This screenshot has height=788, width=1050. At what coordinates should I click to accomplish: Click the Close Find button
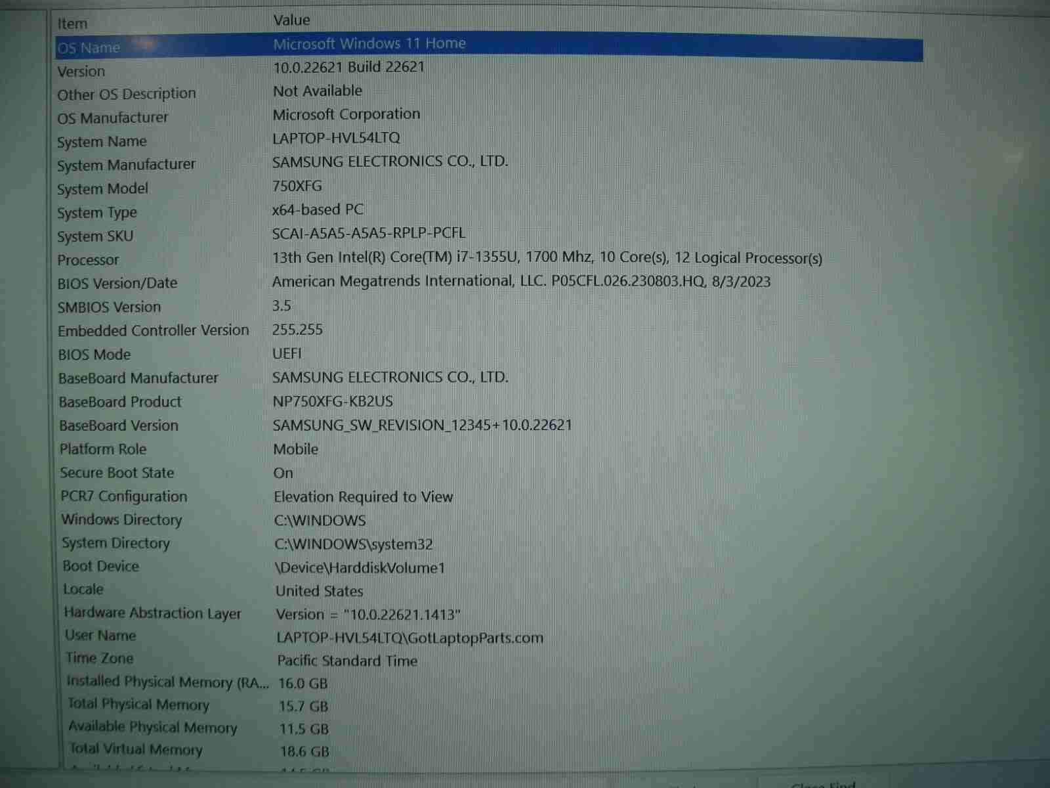pos(823,784)
